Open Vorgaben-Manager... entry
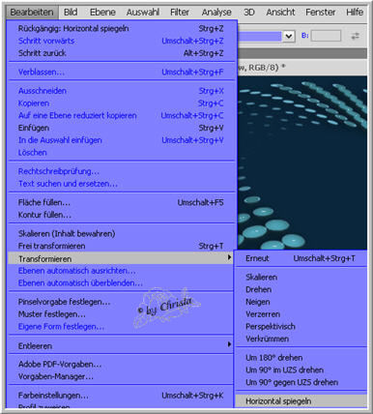Viewport: 373px width, 414px height. pos(121,376)
